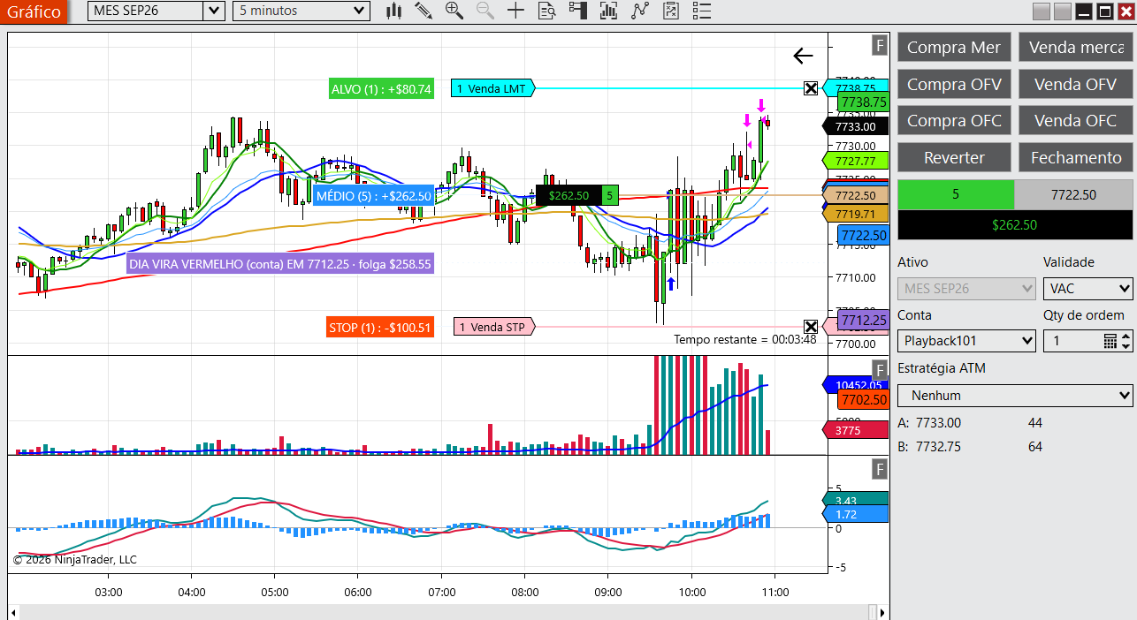Screen dimensions: 1137x620
Task: Click the 1 Venda LMT order label
Action: [x=492, y=88]
